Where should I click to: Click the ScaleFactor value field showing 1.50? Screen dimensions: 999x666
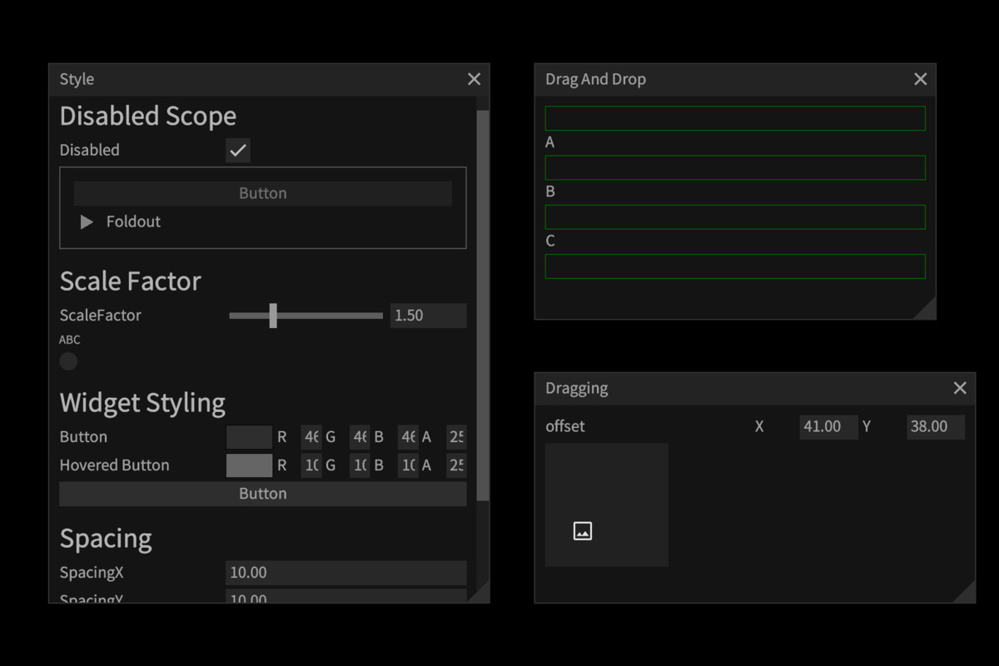point(428,316)
